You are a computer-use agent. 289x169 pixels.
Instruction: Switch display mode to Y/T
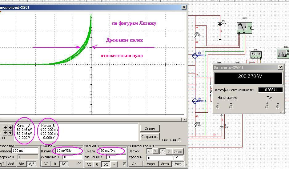2,164
